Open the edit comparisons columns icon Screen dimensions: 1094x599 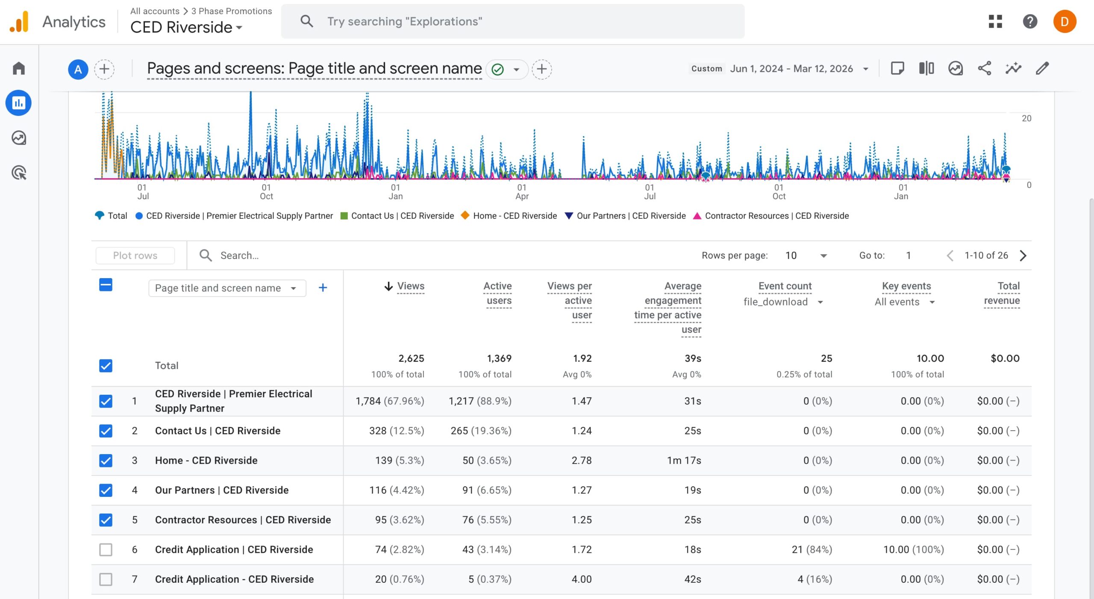click(x=926, y=68)
